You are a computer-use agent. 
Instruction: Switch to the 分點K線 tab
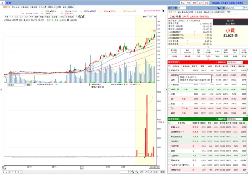[x=24, y=7]
